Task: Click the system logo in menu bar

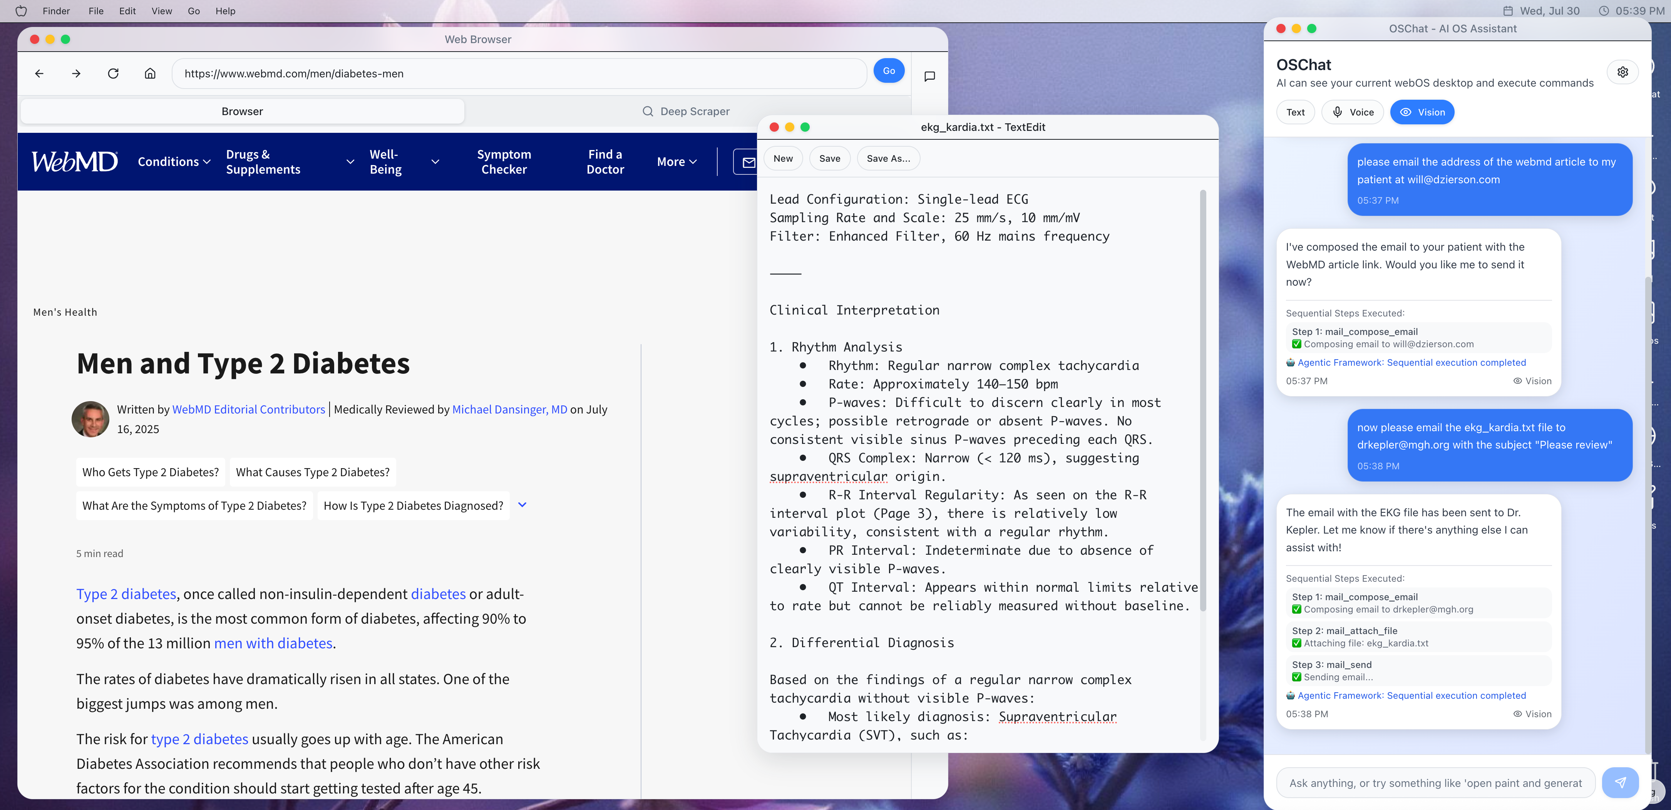Action: [21, 11]
